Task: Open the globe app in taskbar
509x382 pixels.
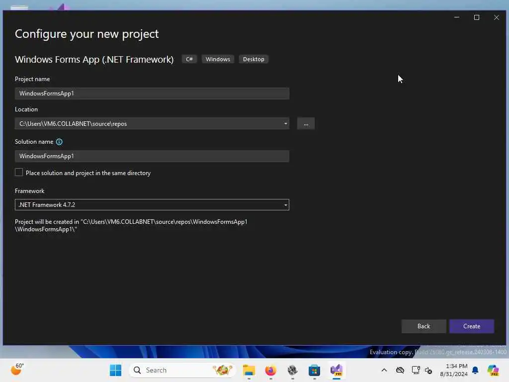Action: 292,370
